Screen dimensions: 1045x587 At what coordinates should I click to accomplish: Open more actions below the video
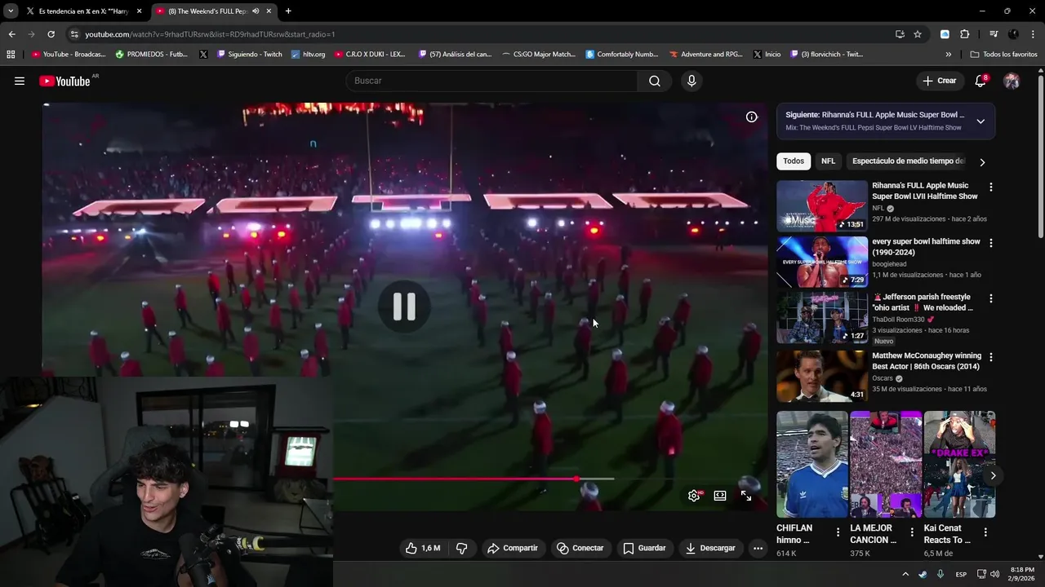click(x=758, y=548)
